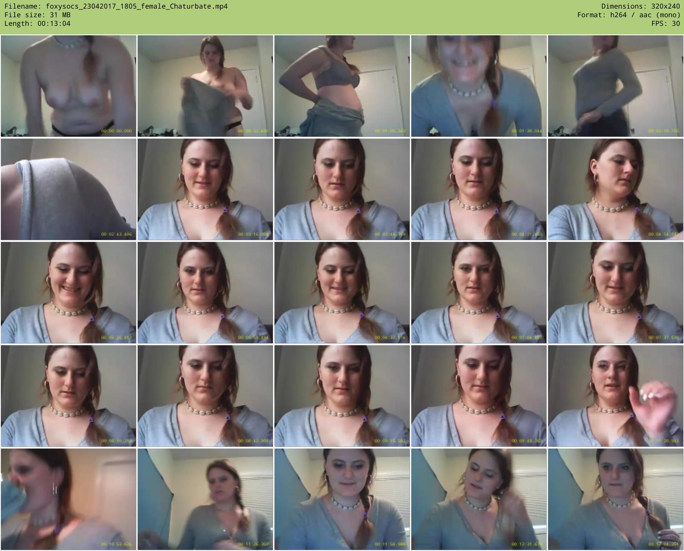Click the filename text ending in Chaturbate.mp4
This screenshot has height=551, width=684.
tap(116, 6)
